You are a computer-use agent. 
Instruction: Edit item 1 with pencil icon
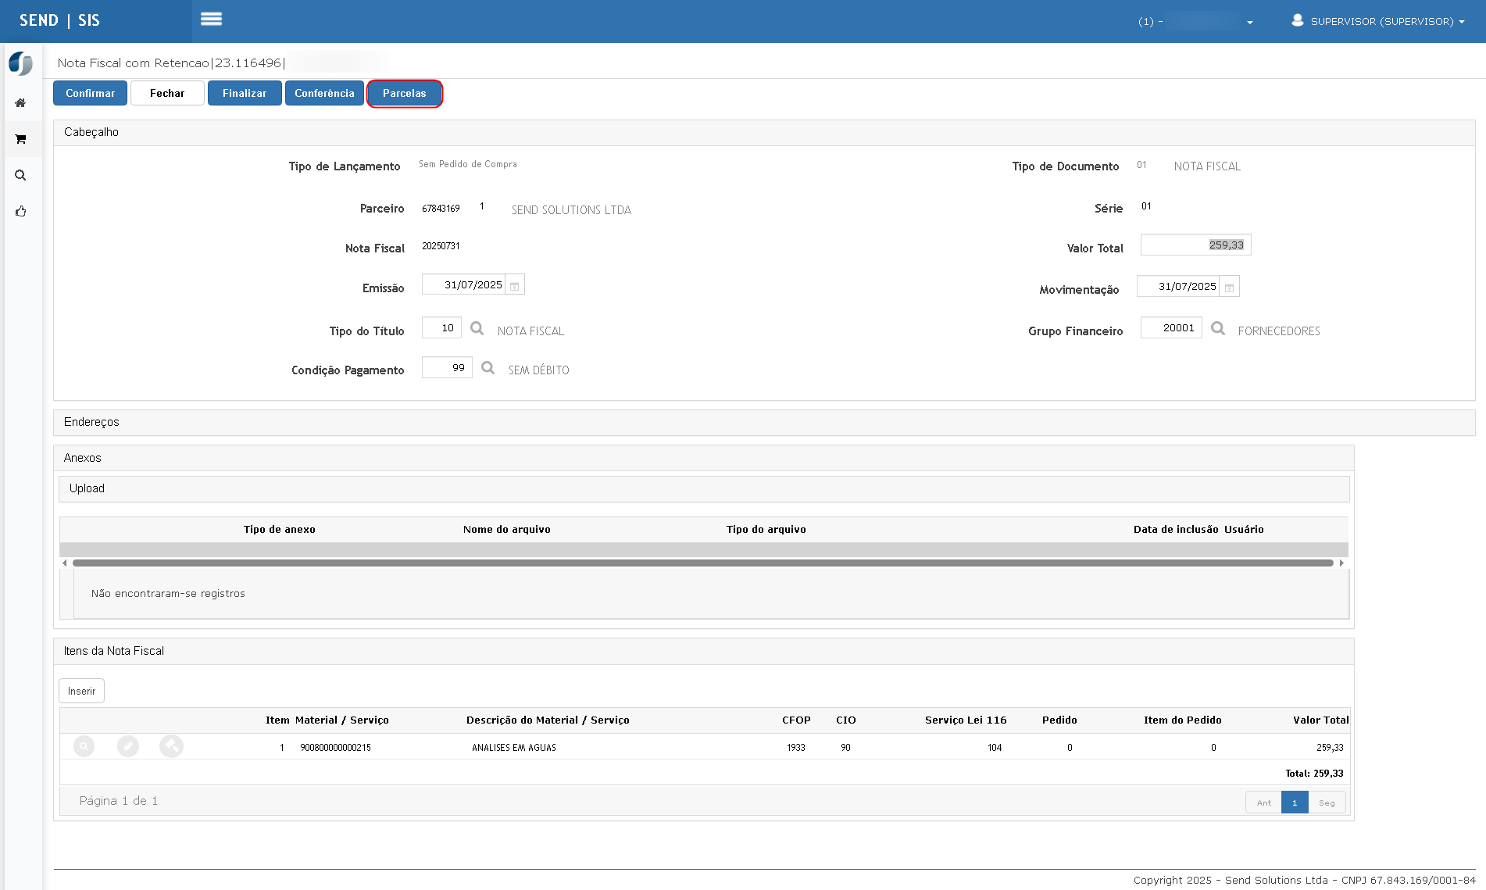point(128,746)
